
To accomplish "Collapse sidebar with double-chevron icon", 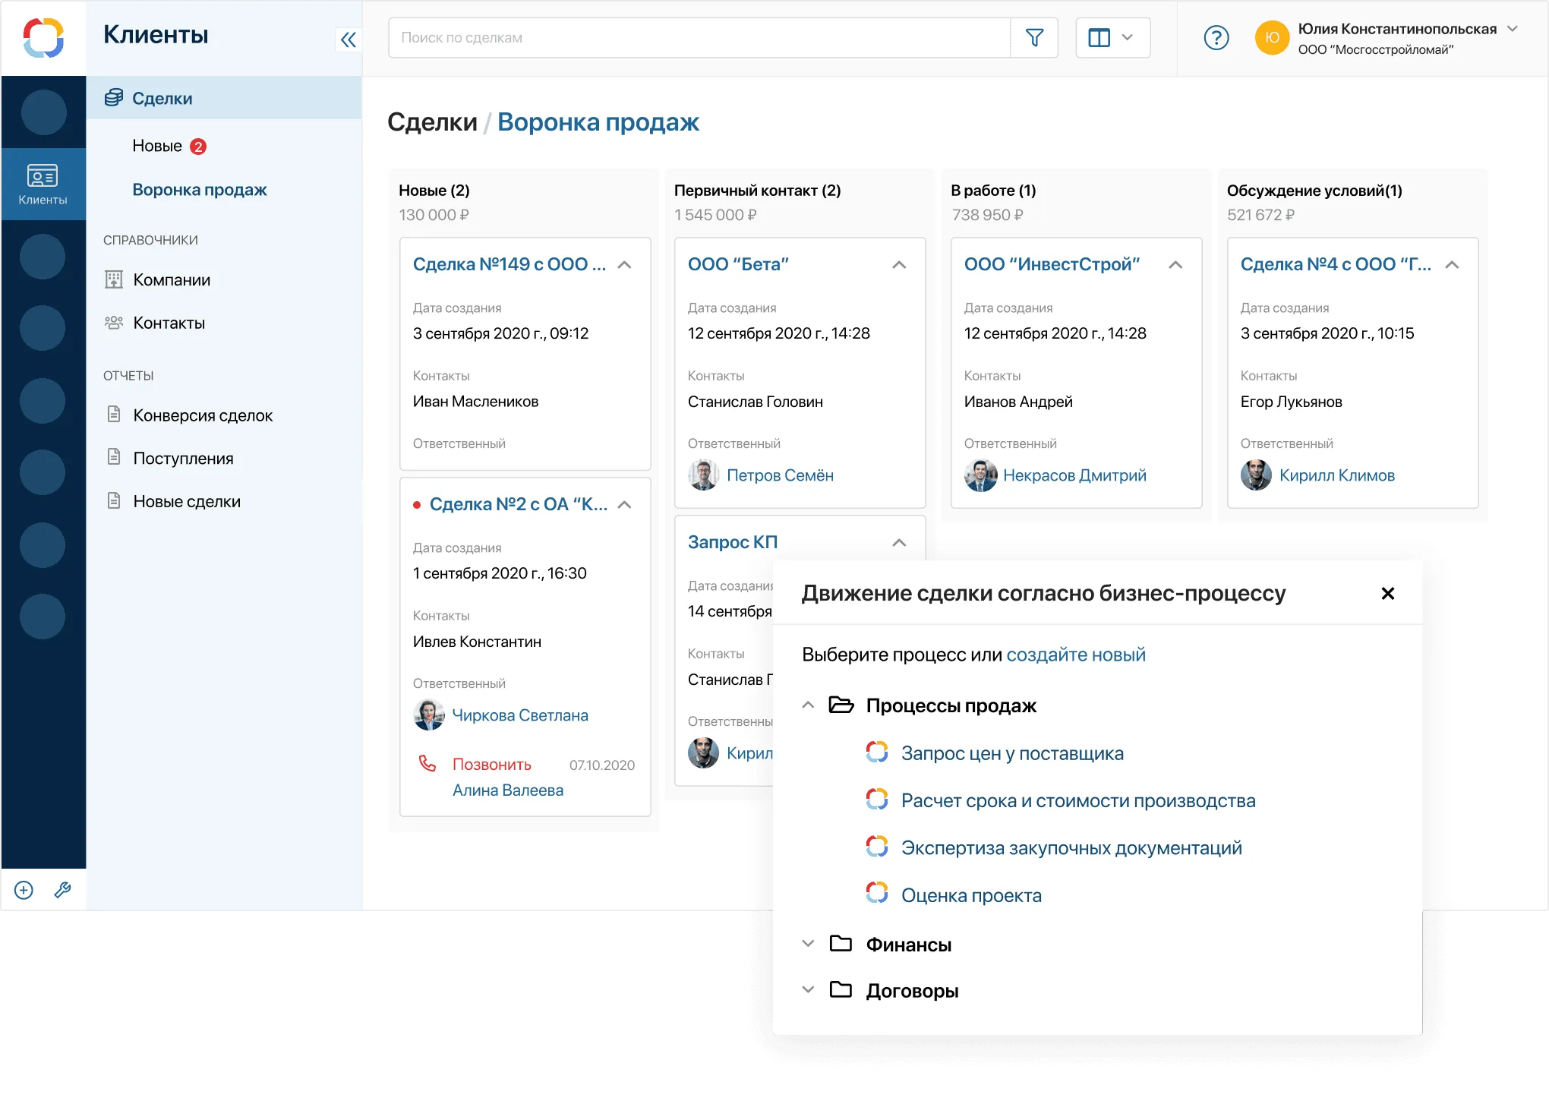I will coord(348,39).
